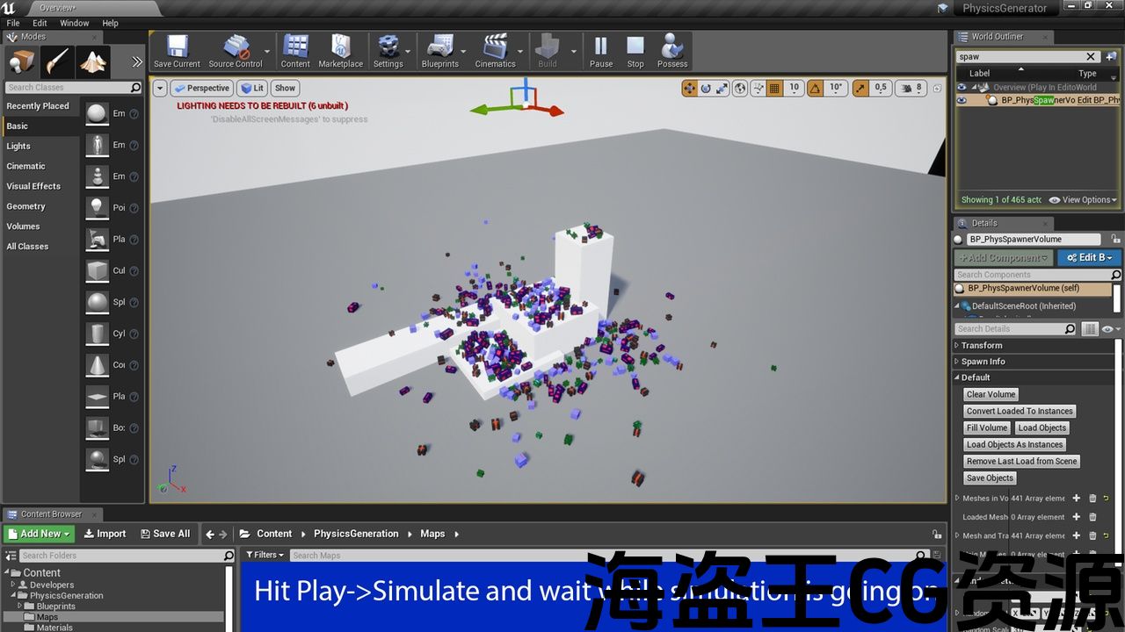Add element to Meshes in Volume array
Screen dimensions: 1125x632
pos(1076,498)
